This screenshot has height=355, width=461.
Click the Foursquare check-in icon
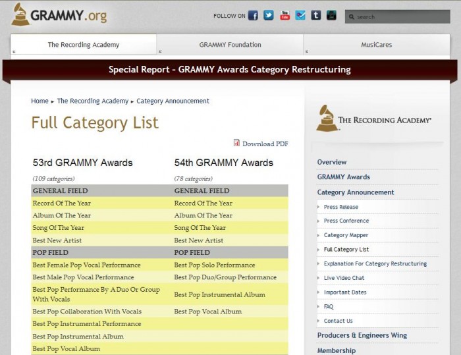click(300, 15)
